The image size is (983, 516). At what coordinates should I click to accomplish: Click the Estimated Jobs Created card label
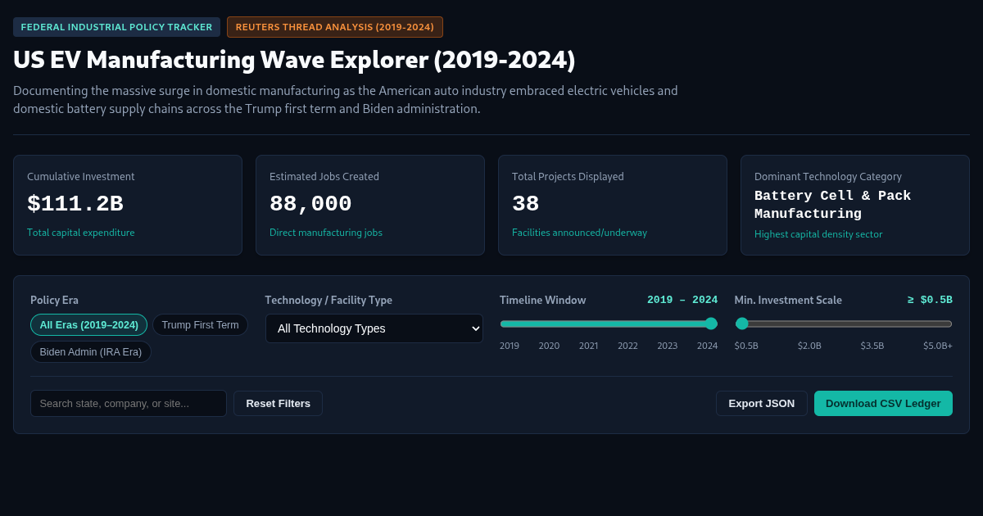[x=324, y=176]
